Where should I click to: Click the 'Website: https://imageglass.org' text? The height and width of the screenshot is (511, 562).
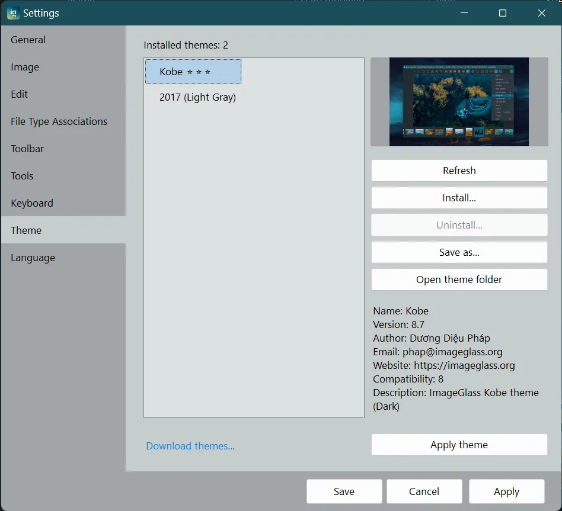click(x=443, y=365)
